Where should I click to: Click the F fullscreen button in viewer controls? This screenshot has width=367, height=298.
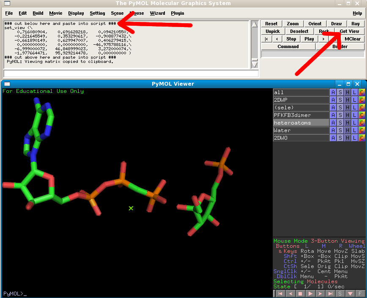pos(360,293)
